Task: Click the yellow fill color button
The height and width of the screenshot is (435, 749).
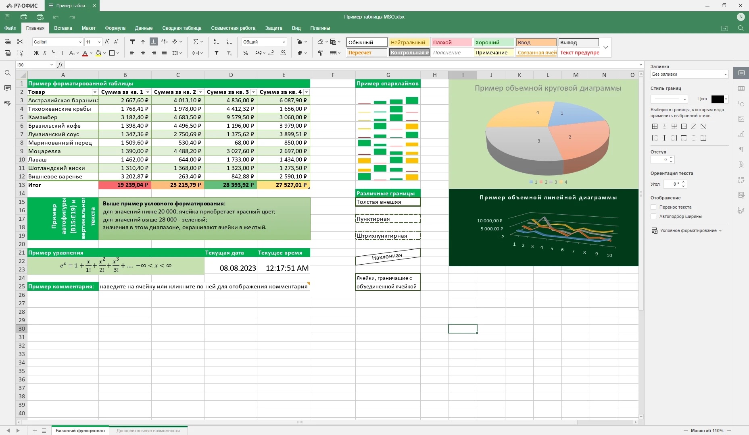Action: tap(98, 53)
